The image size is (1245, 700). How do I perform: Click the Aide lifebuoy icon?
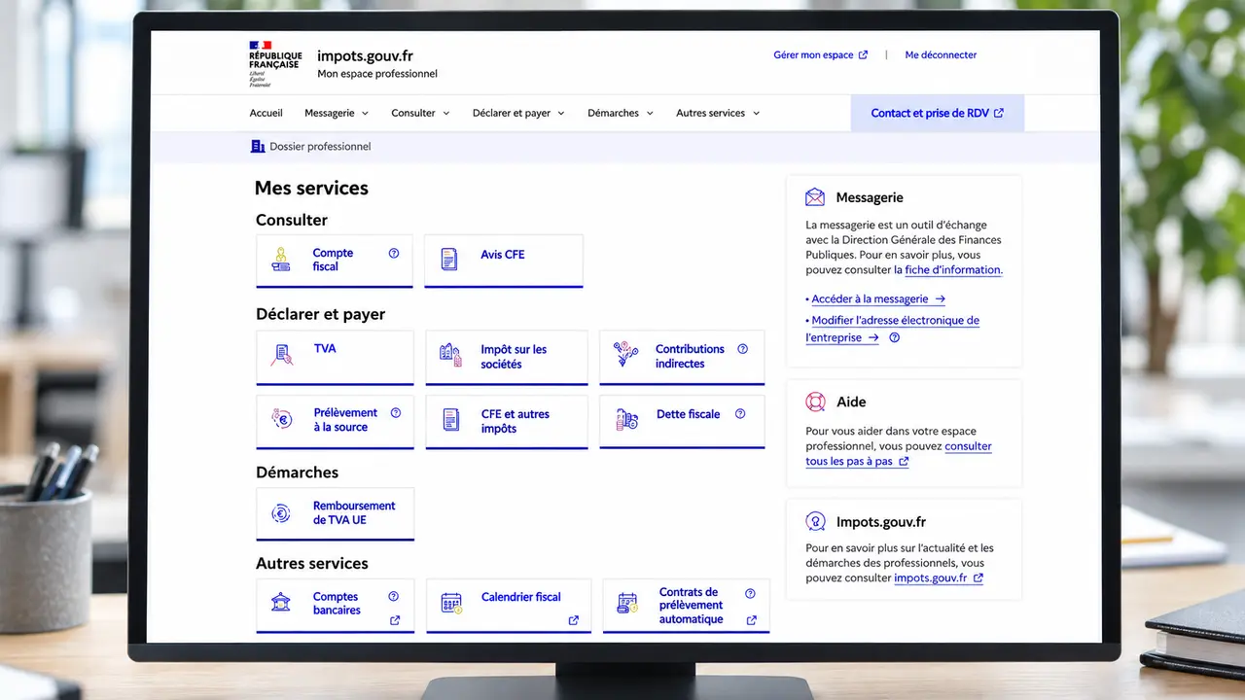[815, 402]
